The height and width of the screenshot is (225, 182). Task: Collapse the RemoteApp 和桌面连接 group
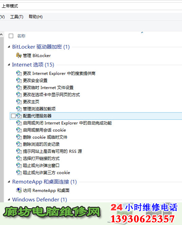pyautogui.click(x=9, y=182)
